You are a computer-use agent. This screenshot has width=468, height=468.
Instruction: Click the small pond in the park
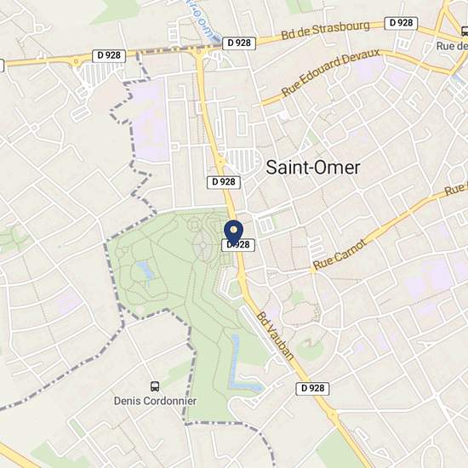(x=146, y=270)
